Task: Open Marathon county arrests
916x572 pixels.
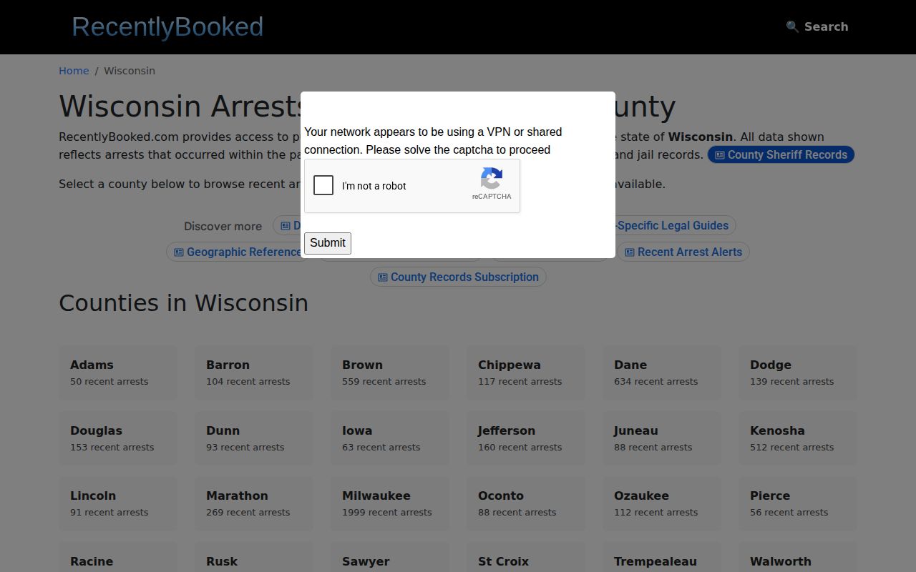Action: [254, 503]
